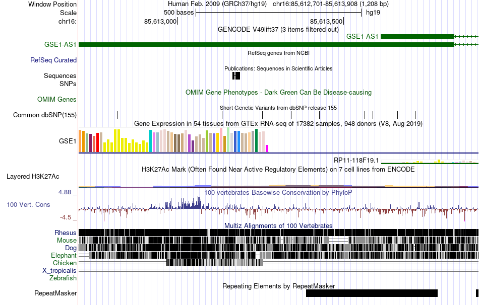This screenshot has width=479, height=305.
Task: Click the Publications: Sequences in Scientific Articles title
Action: tap(278, 68)
